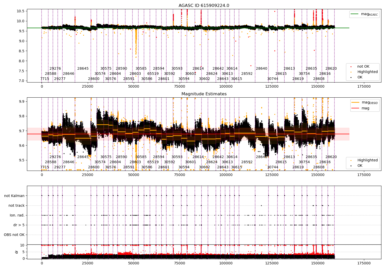Viewport: 385px width, 269px height.
Task: Click obsid label 30575 in top plot
Action: 106,69
